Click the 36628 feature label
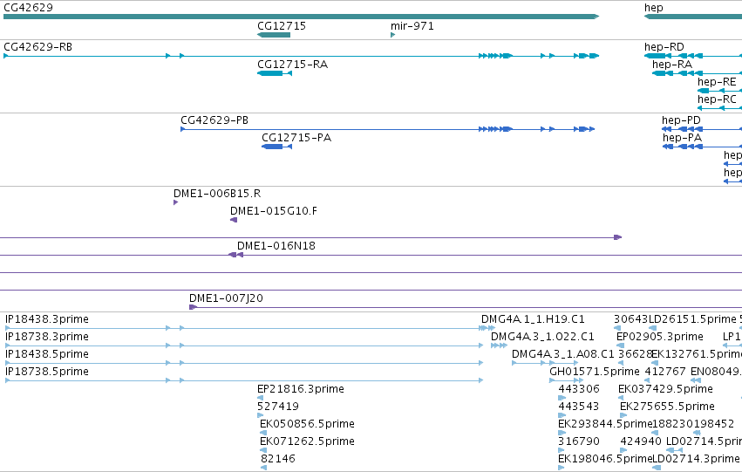Image resolution: width=742 pixels, height=472 pixels. [x=635, y=354]
